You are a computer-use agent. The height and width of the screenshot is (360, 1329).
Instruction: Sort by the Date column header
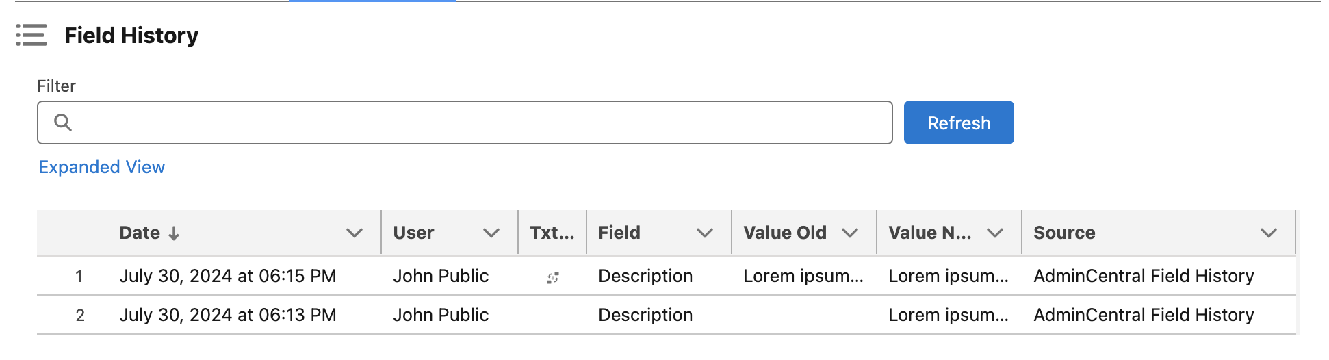[140, 233]
